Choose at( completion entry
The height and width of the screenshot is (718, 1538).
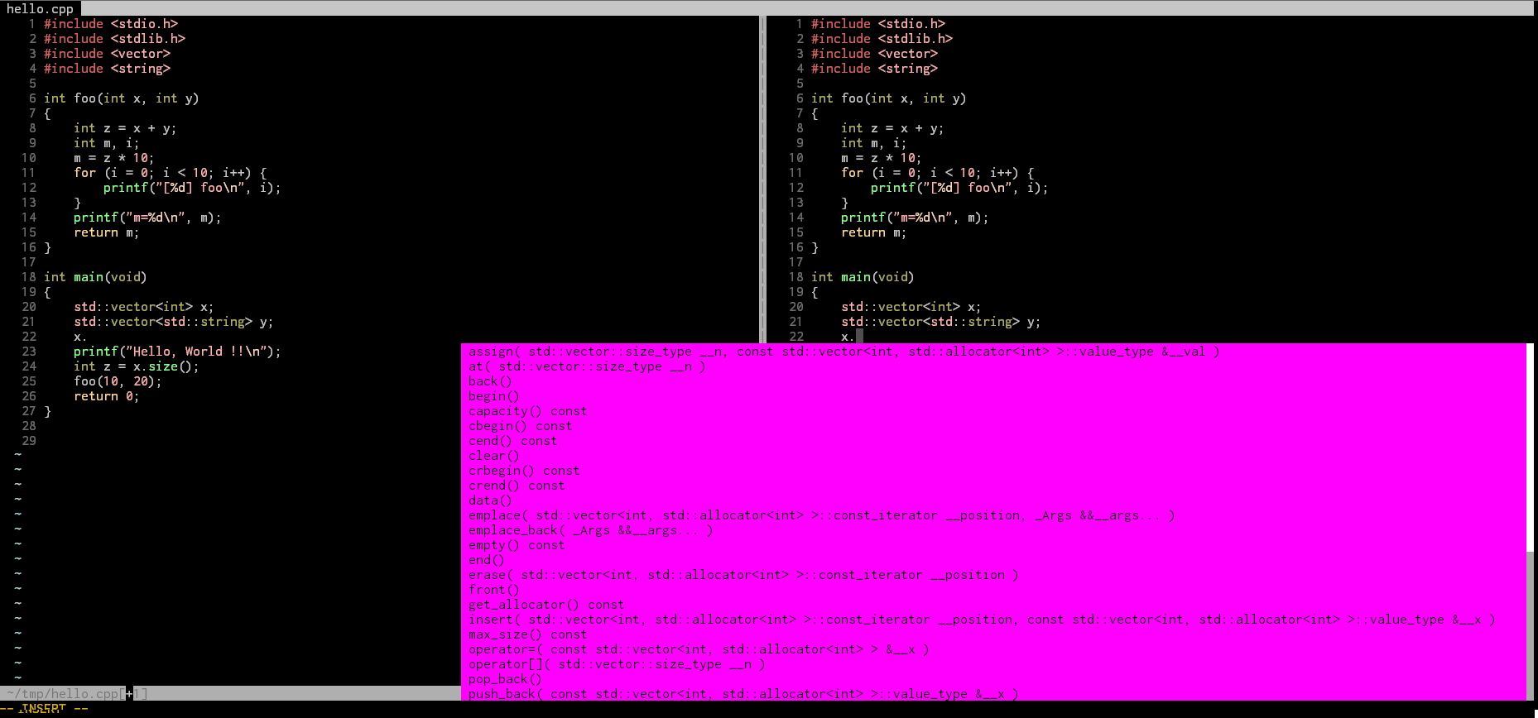click(x=993, y=366)
